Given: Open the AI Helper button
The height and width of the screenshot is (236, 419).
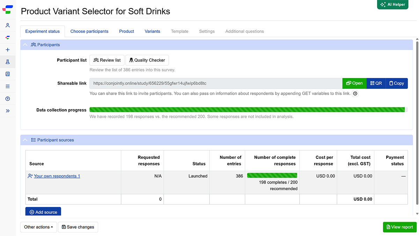Looking at the screenshot, I should point(392,5).
